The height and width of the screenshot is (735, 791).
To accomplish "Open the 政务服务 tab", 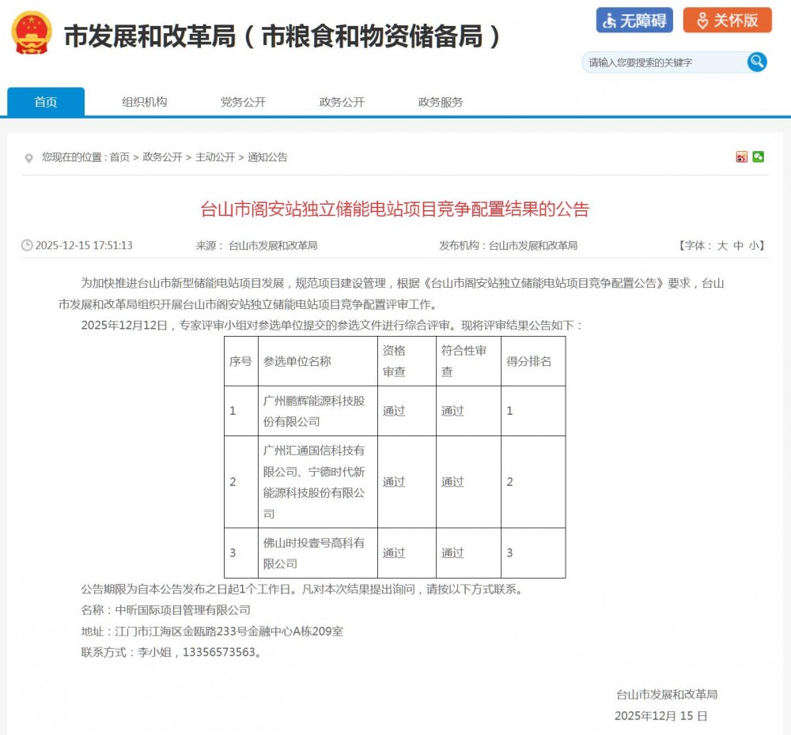I will (441, 102).
